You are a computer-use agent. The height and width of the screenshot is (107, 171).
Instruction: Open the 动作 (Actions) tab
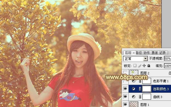click(147, 53)
